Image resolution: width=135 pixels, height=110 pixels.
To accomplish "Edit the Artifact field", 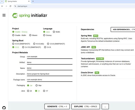I will (50, 62).
